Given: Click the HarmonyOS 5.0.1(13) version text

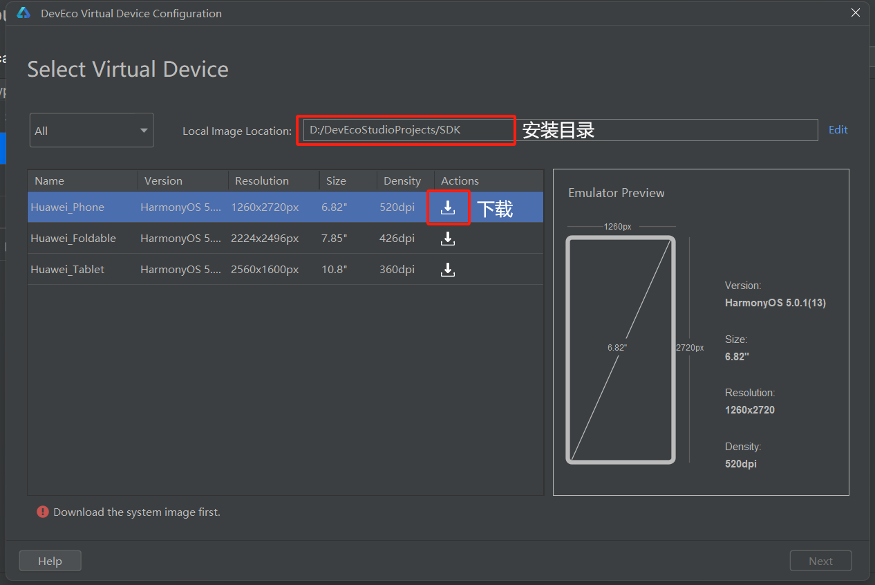Looking at the screenshot, I should point(775,303).
